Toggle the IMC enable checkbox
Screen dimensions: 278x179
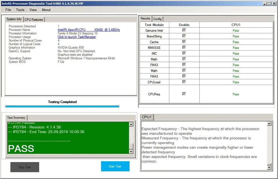(184, 53)
